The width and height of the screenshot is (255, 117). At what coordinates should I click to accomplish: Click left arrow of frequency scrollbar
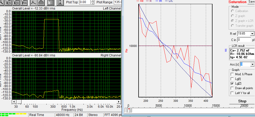(14, 102)
